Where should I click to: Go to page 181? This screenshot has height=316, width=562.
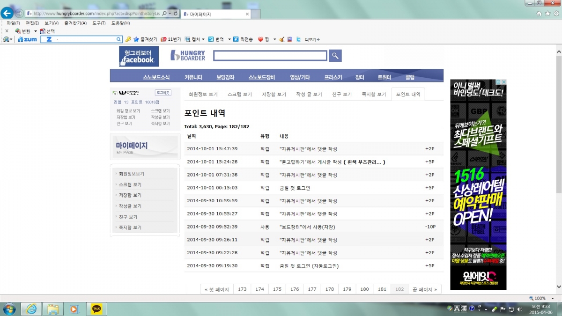tap(382, 289)
